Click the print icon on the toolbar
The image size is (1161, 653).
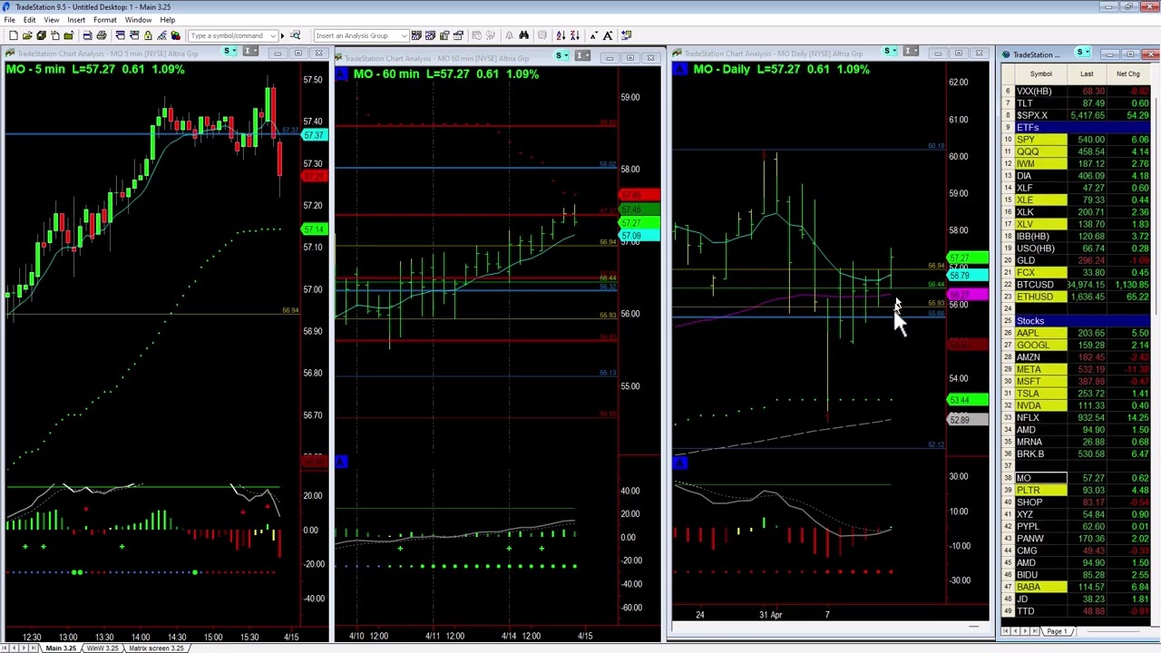(x=102, y=35)
